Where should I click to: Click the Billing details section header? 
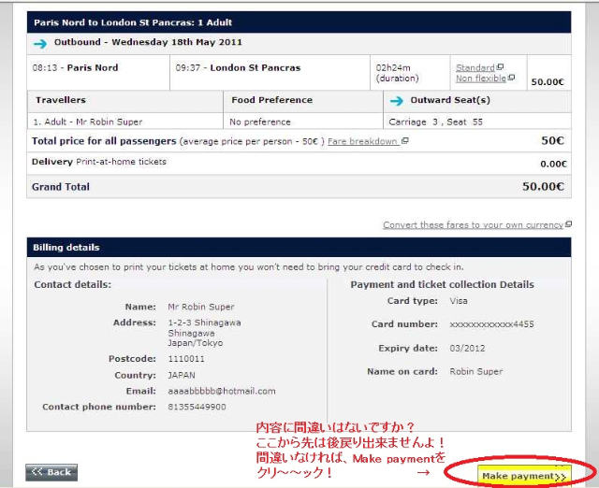tap(299, 248)
